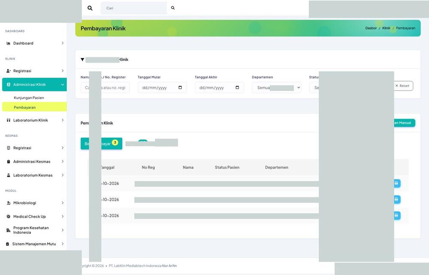Screen dimensions: 429x275
Task: Click the Tanggal Mulai date field
Action: tap(162, 88)
